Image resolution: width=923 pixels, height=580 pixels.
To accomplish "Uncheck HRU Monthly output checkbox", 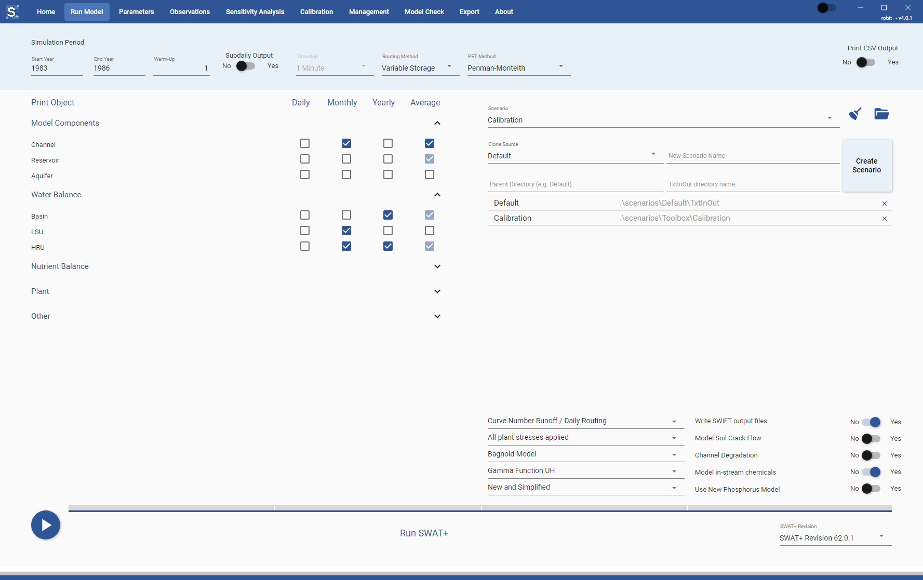I will coord(346,246).
